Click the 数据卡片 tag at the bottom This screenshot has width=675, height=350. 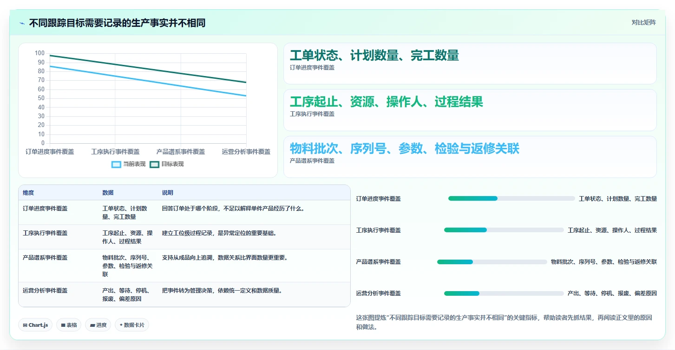pyautogui.click(x=132, y=325)
